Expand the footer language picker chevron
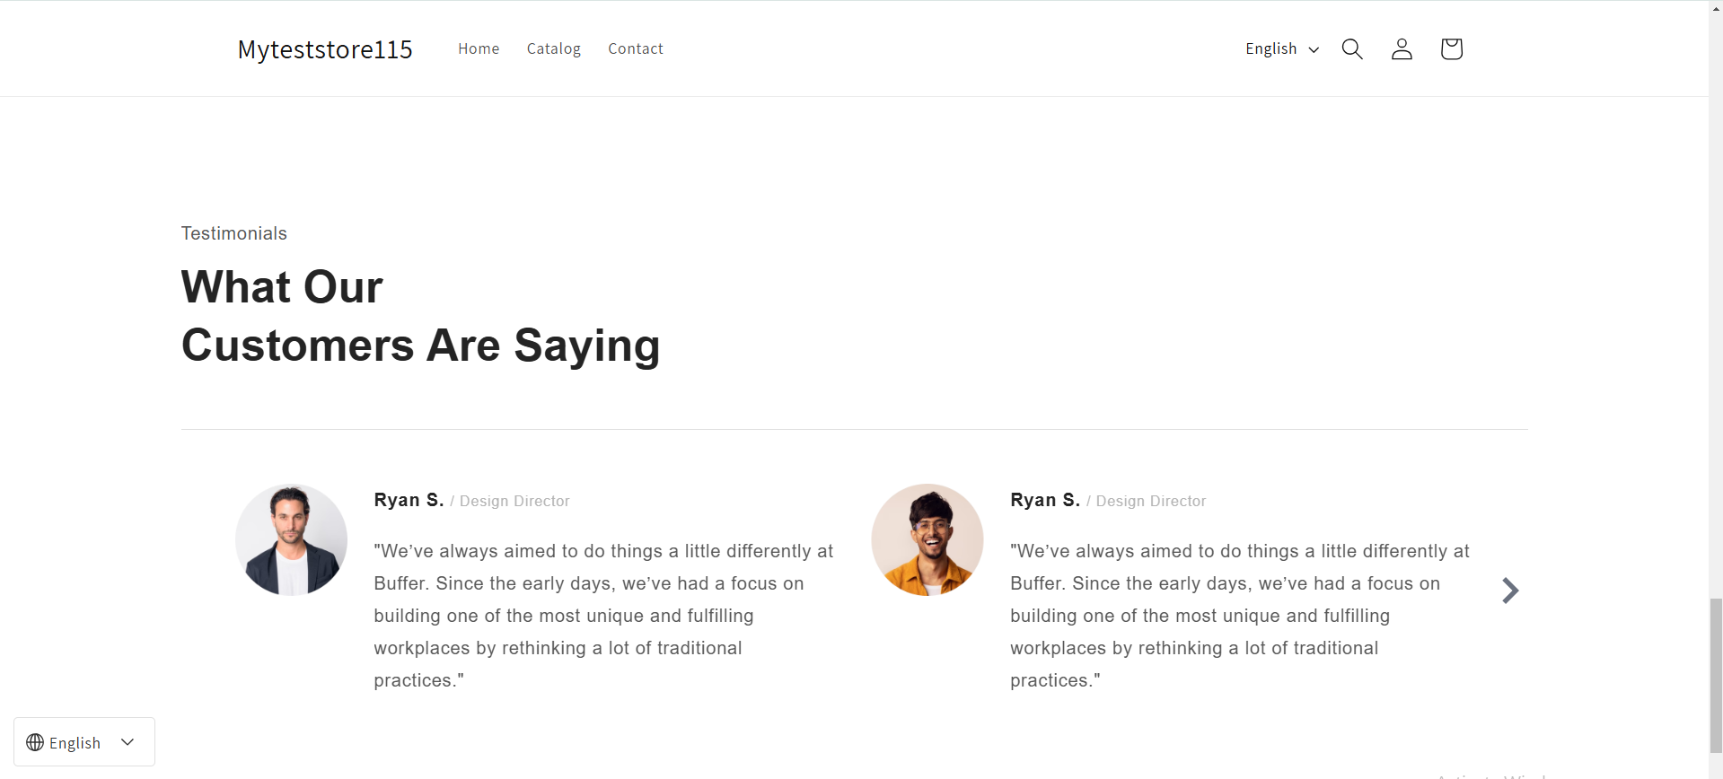 click(127, 741)
